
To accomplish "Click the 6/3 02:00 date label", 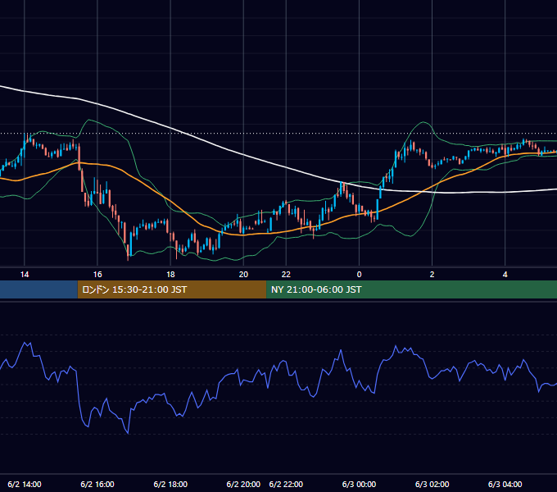I will pos(432,484).
